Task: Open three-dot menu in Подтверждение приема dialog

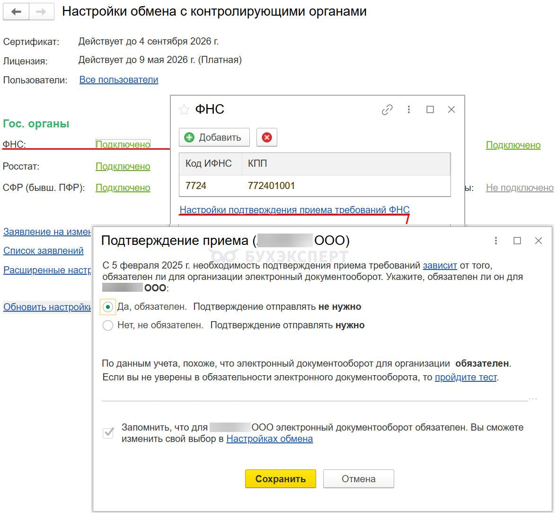Action: [x=496, y=241]
